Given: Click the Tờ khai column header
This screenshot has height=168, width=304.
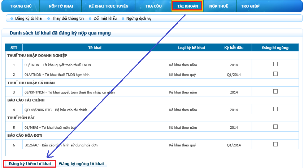Looking at the screenshot, I should coord(95,47).
